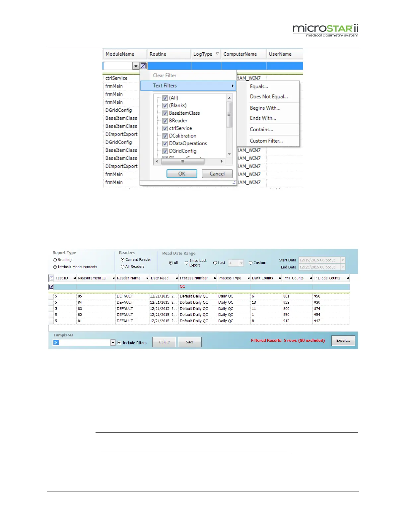Click the filter list scroll down arrow

click(x=229, y=154)
